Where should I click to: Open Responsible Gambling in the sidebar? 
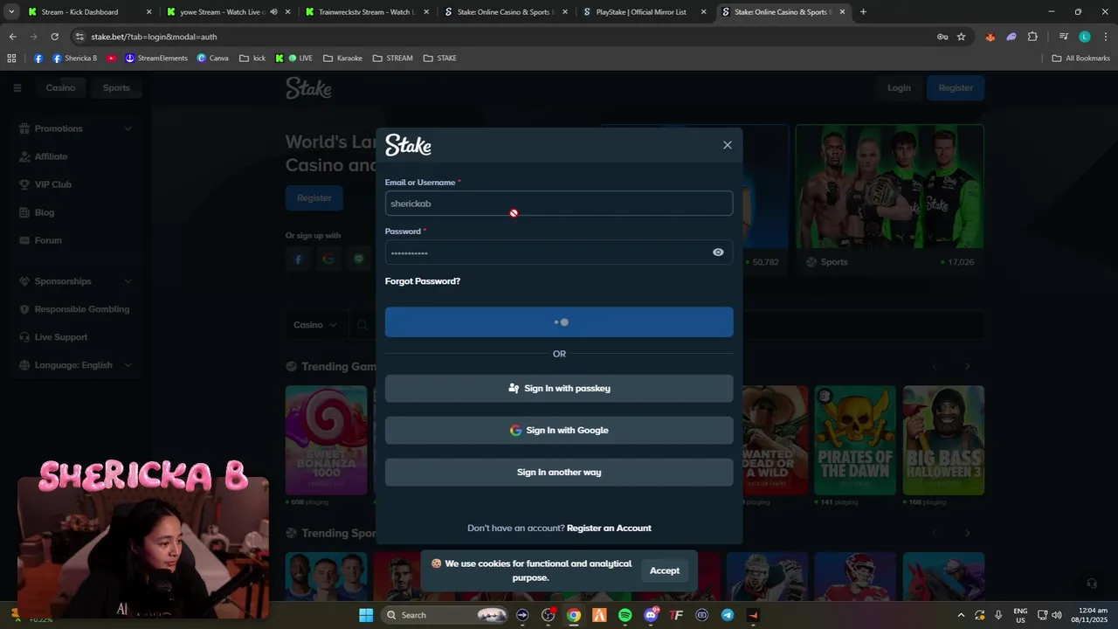75,309
